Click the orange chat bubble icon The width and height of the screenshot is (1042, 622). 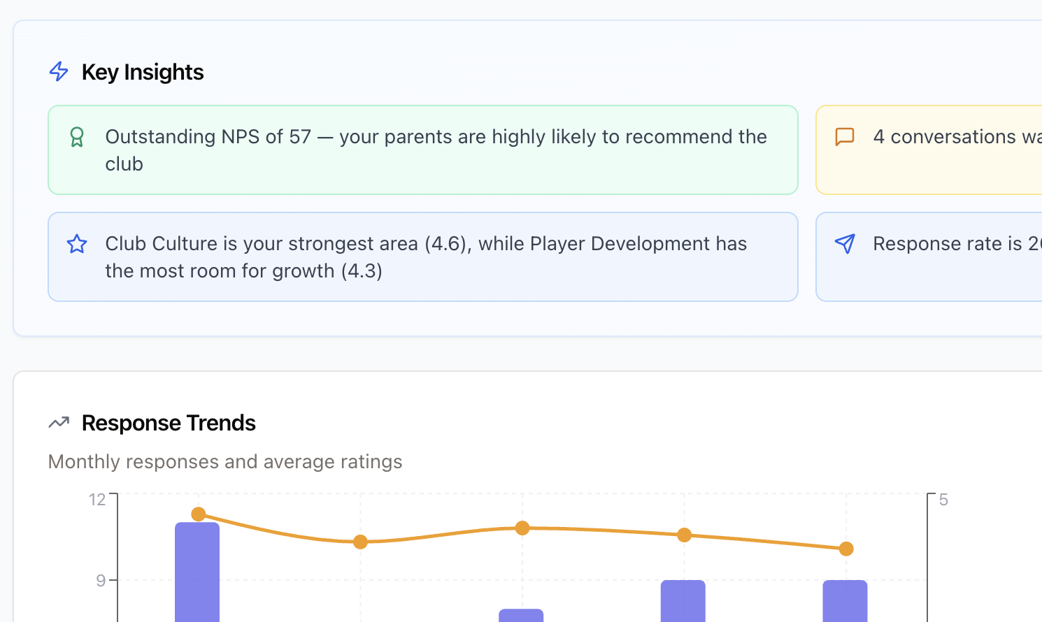click(x=845, y=137)
